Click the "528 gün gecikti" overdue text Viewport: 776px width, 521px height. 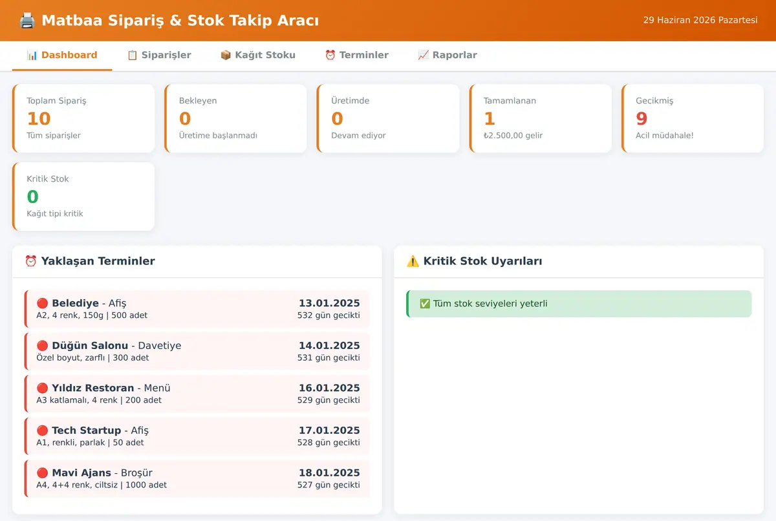[329, 443]
